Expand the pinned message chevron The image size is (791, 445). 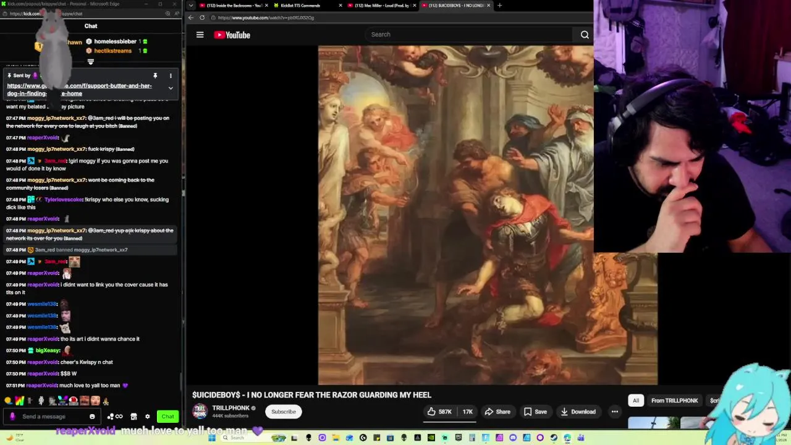[x=171, y=88]
